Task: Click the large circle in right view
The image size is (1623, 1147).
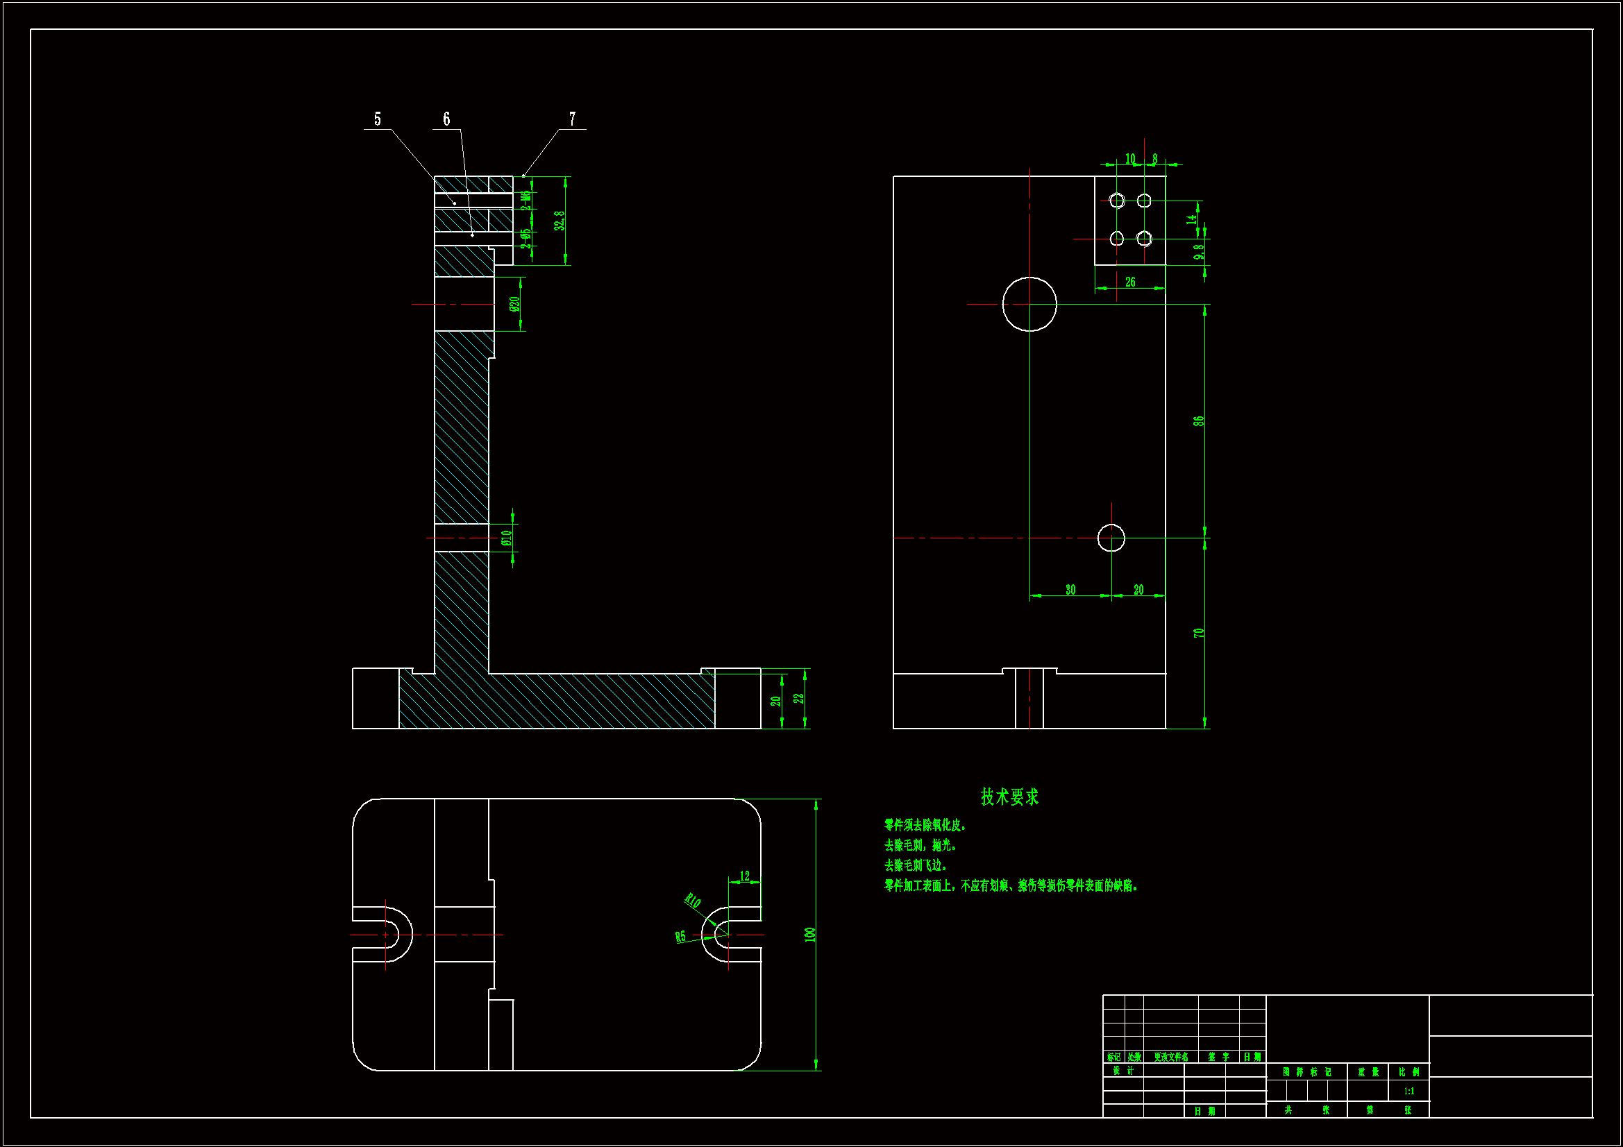Action: click(1029, 305)
